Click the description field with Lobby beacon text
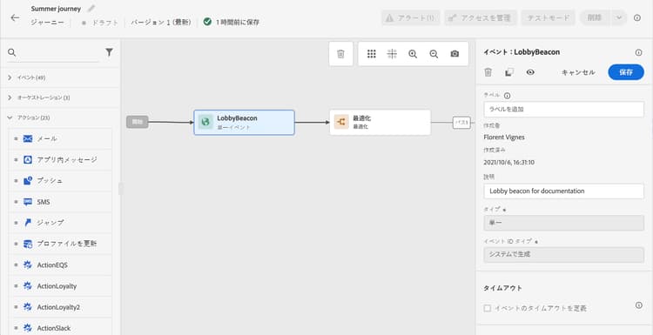 (x=564, y=191)
